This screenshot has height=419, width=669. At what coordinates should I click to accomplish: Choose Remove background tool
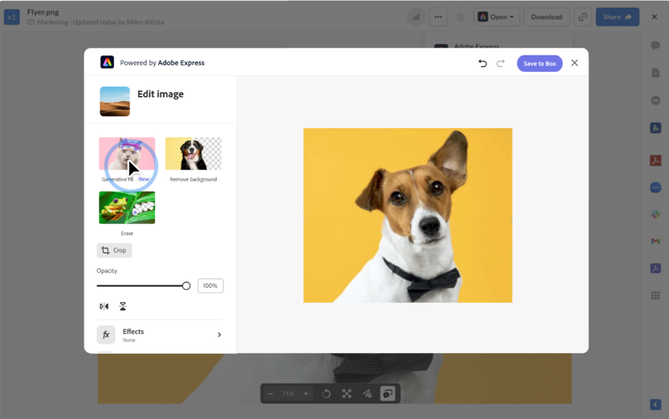point(193,154)
